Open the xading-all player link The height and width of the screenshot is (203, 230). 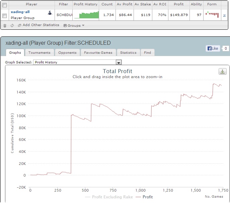click(x=20, y=12)
